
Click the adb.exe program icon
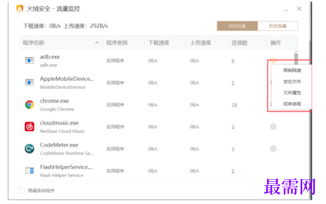point(29,60)
